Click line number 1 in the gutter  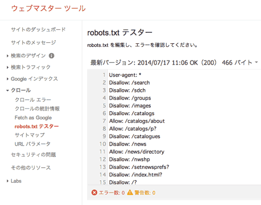tap(104, 75)
